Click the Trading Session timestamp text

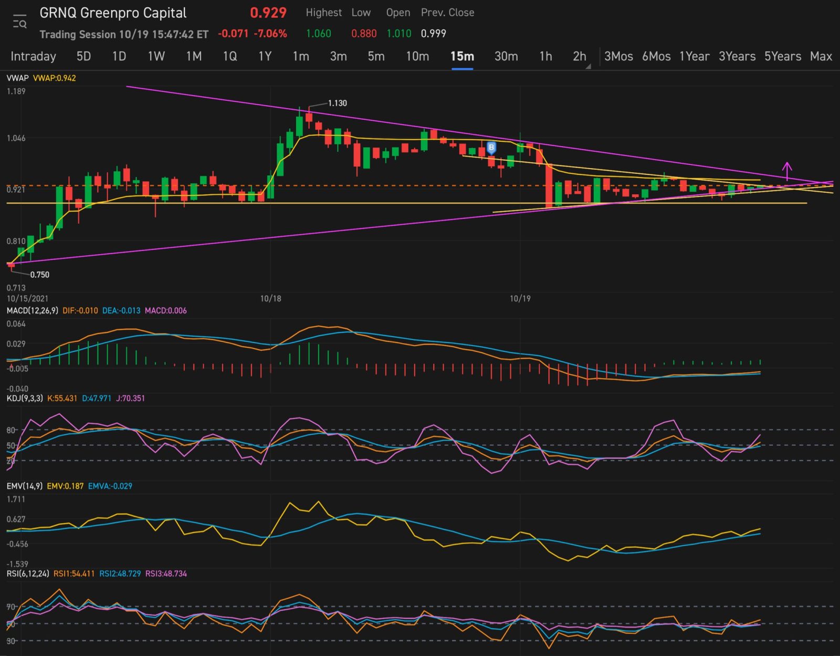tap(124, 34)
